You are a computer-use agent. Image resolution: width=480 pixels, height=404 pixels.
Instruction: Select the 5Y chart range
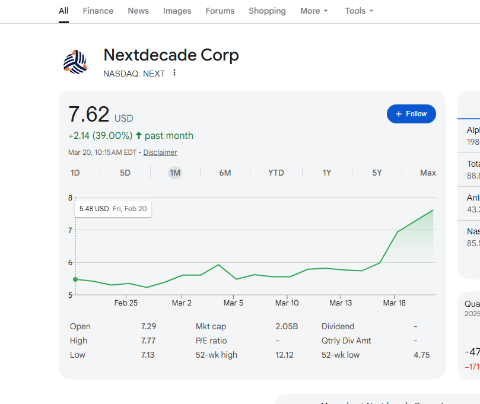point(377,173)
